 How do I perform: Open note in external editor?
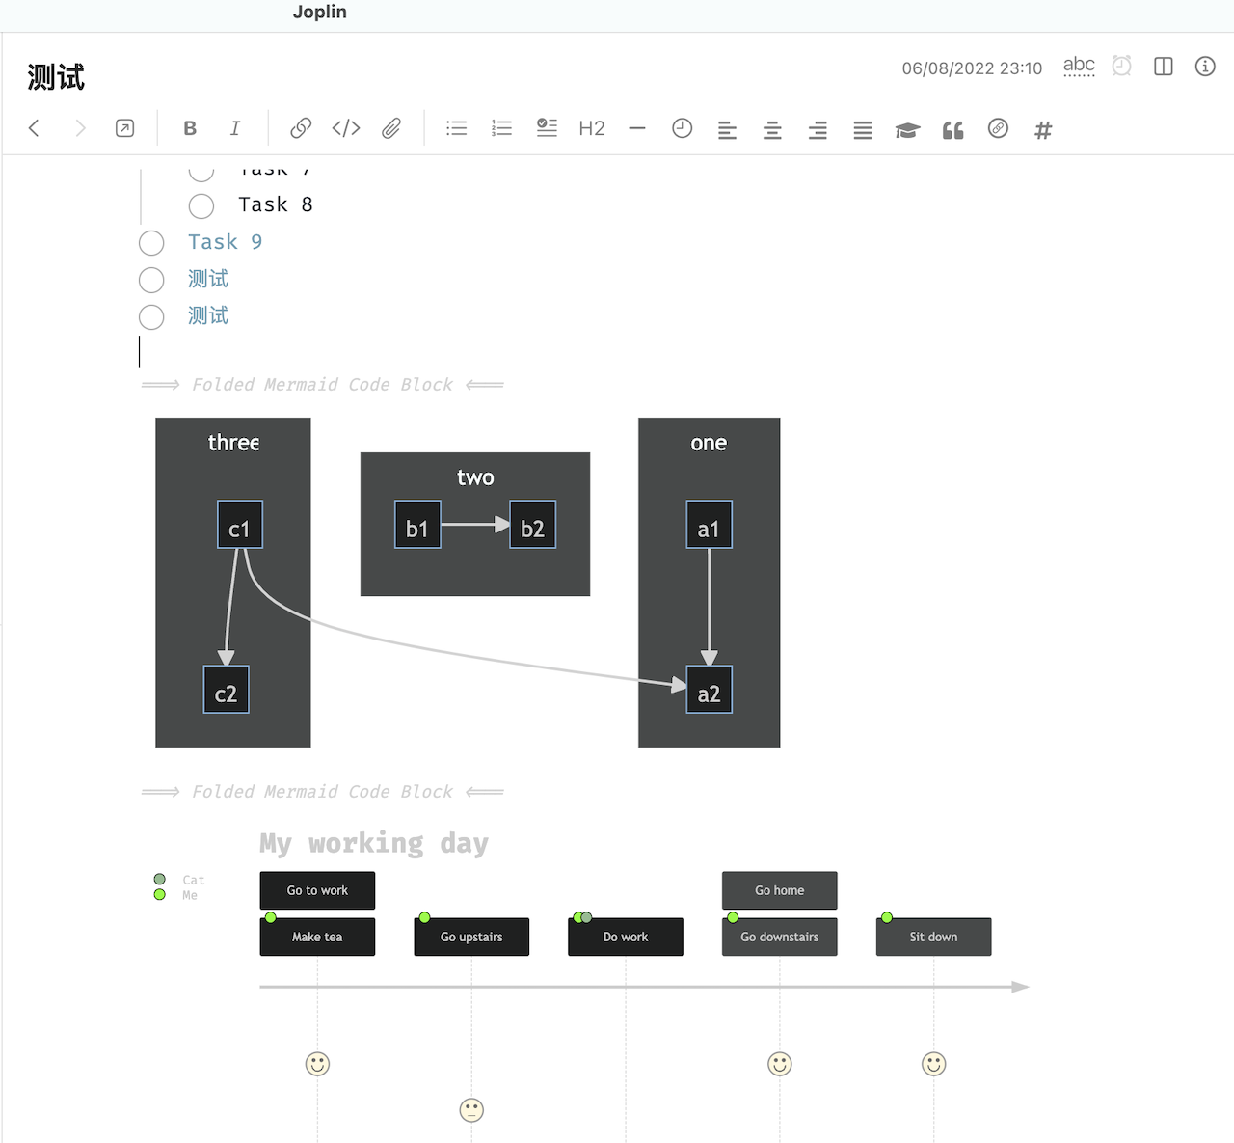click(x=125, y=128)
